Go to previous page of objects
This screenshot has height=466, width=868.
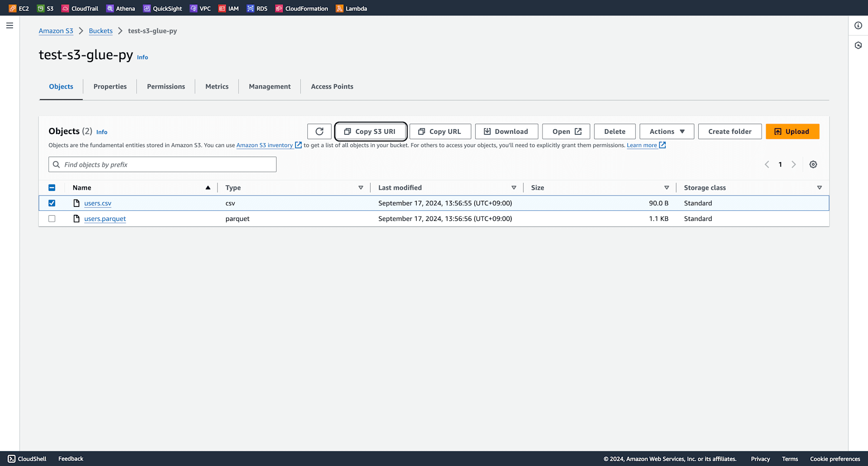coord(767,164)
